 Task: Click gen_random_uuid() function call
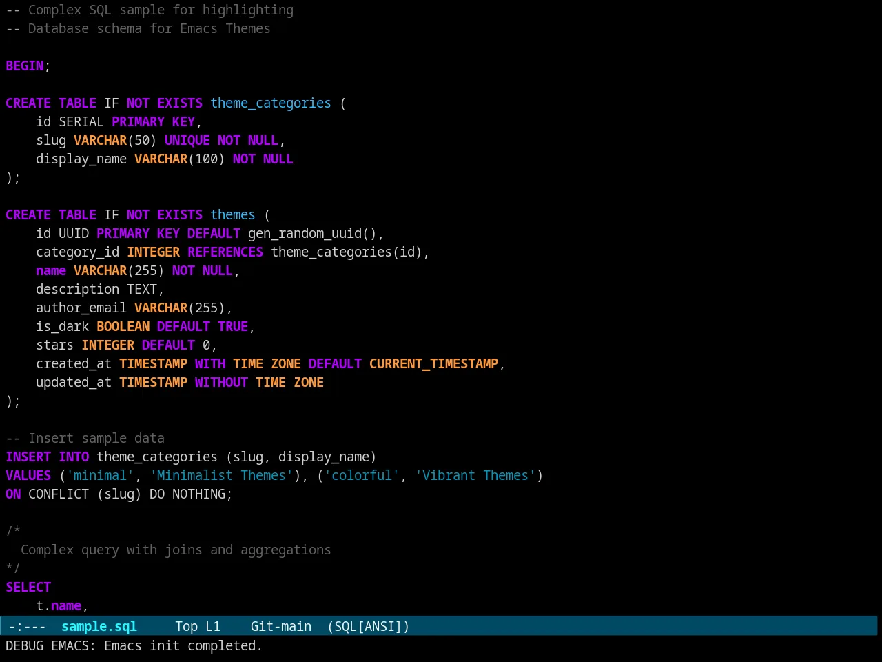(312, 233)
